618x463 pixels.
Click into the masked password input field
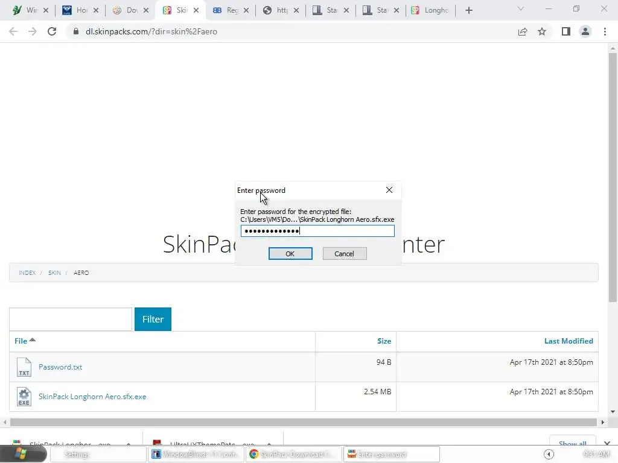tap(317, 231)
